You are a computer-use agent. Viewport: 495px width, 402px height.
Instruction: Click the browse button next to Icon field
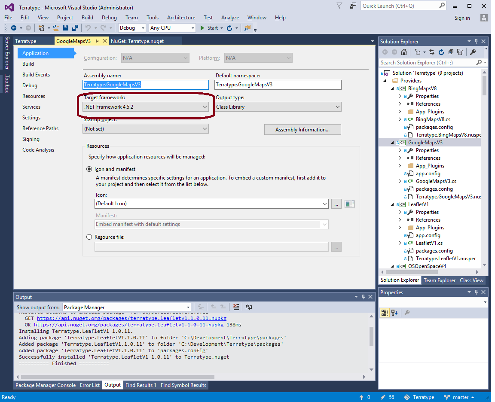(x=336, y=204)
